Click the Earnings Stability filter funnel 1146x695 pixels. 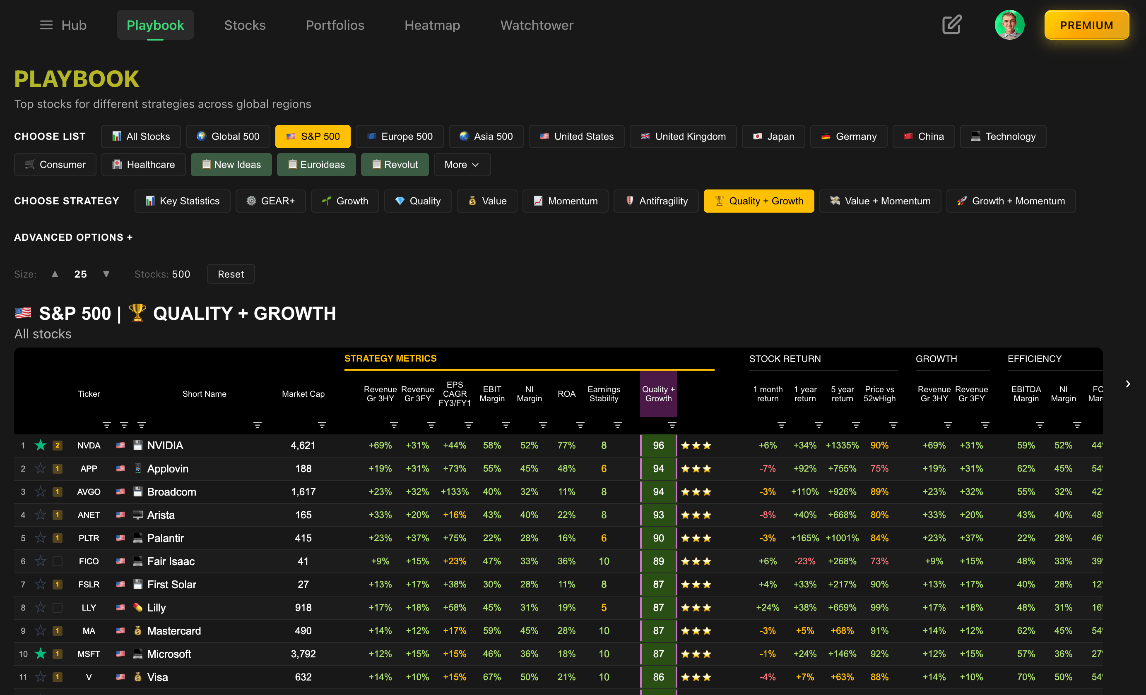[x=618, y=424]
